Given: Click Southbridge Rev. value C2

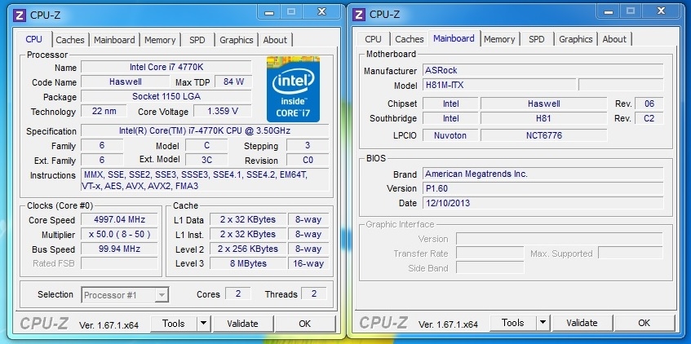Looking at the screenshot, I should tap(649, 118).
